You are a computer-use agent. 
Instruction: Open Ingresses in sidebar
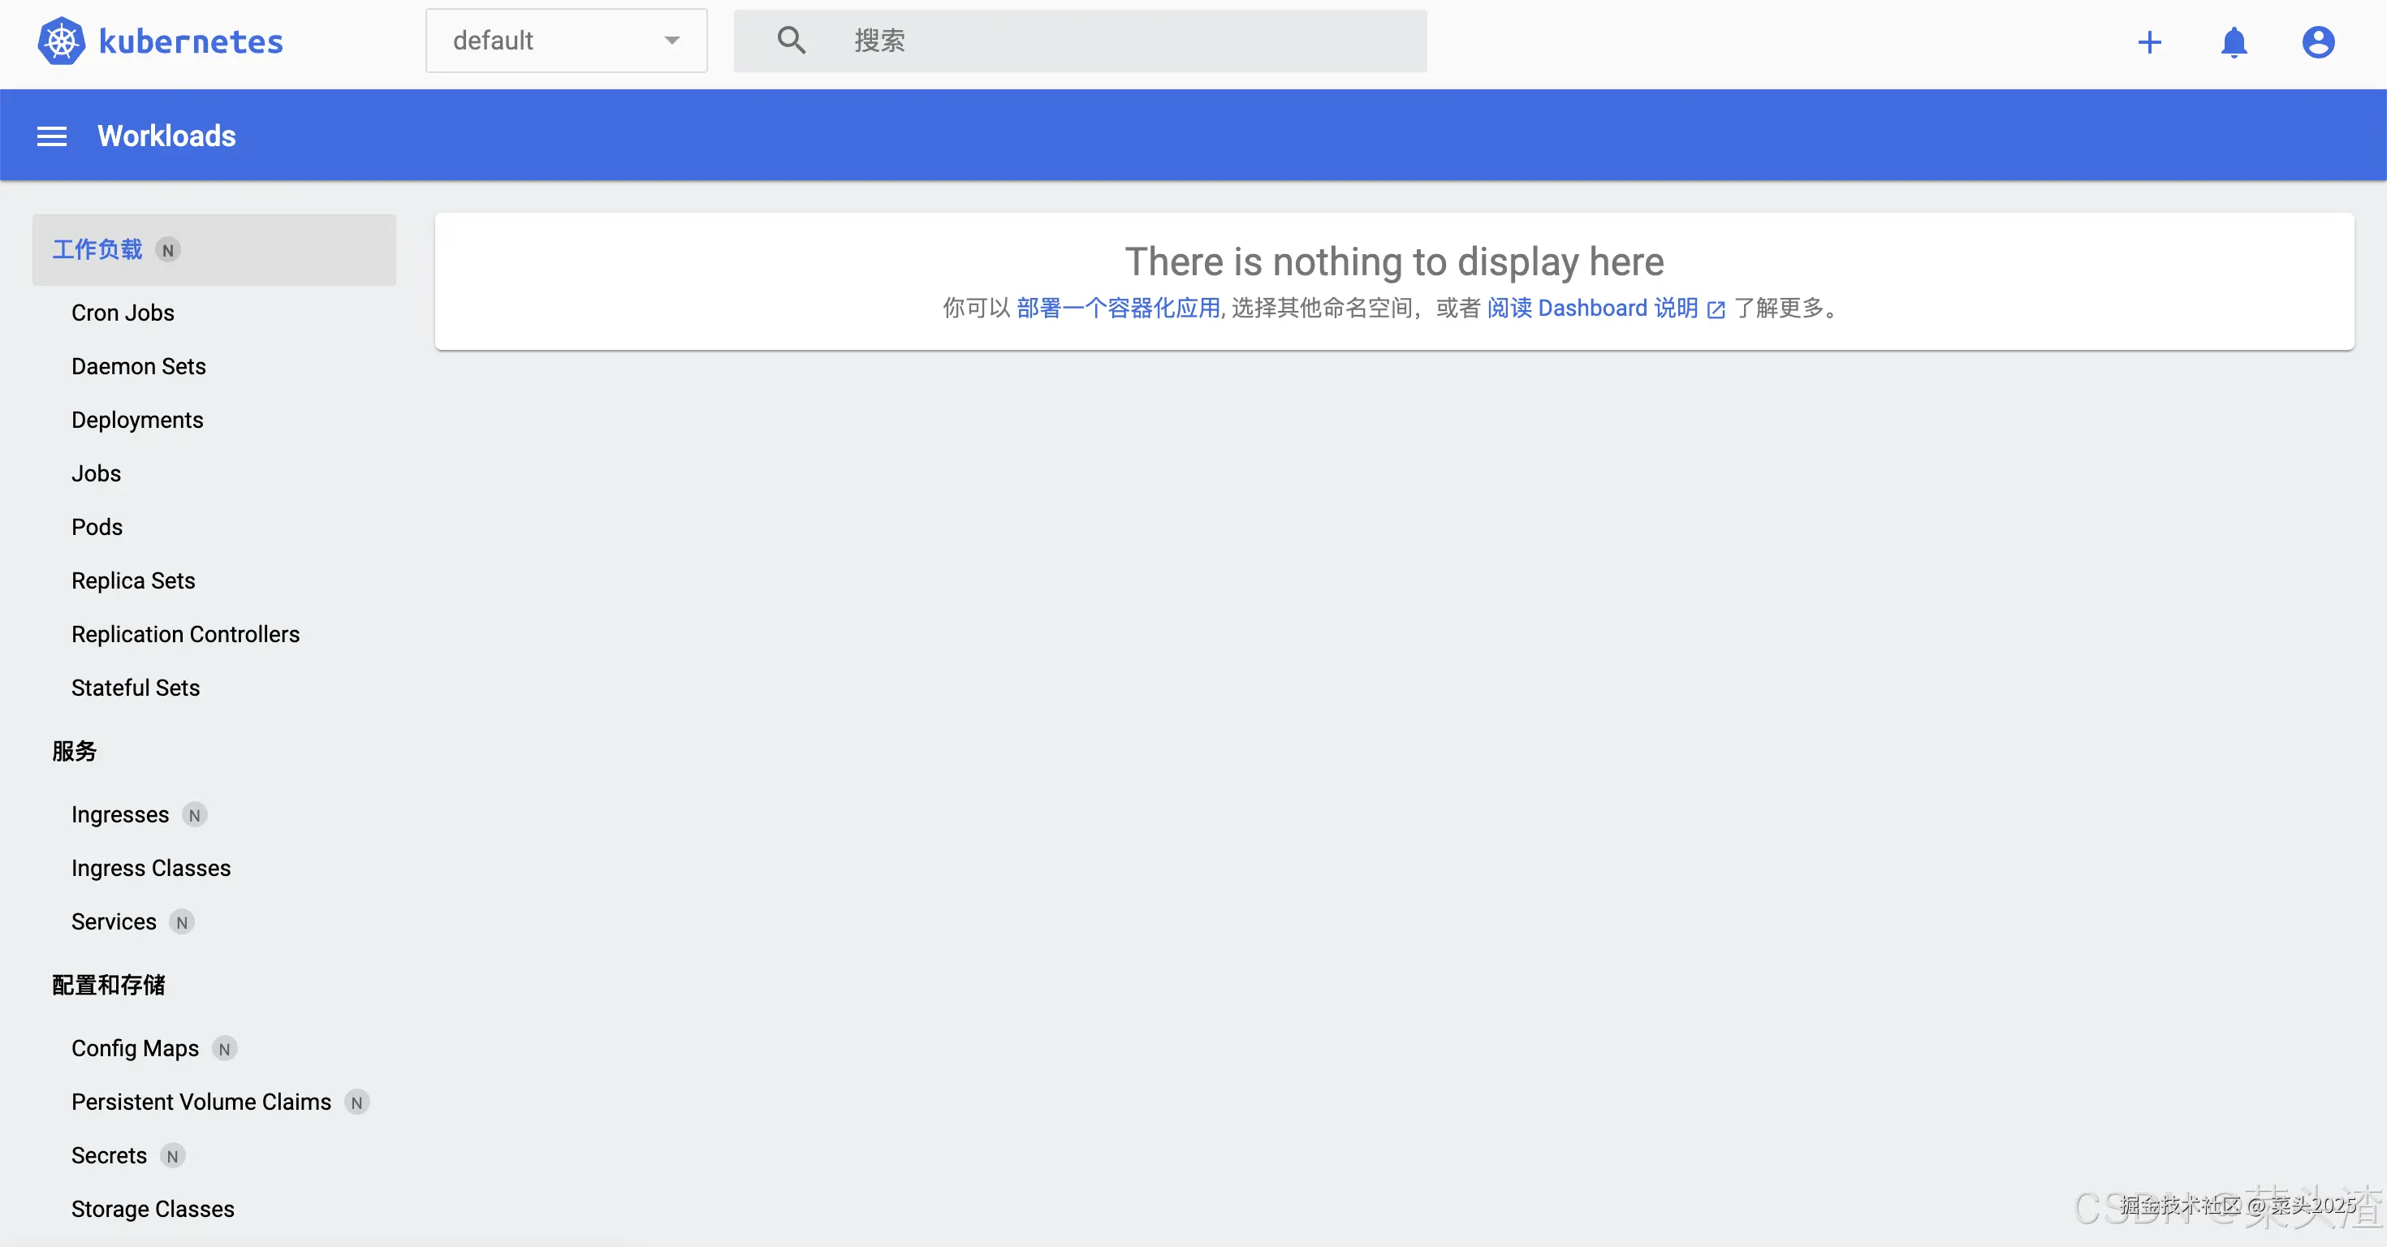coord(120,815)
